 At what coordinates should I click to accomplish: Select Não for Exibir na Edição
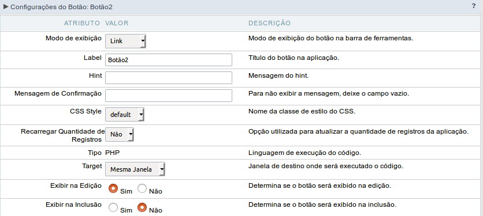tap(142, 188)
